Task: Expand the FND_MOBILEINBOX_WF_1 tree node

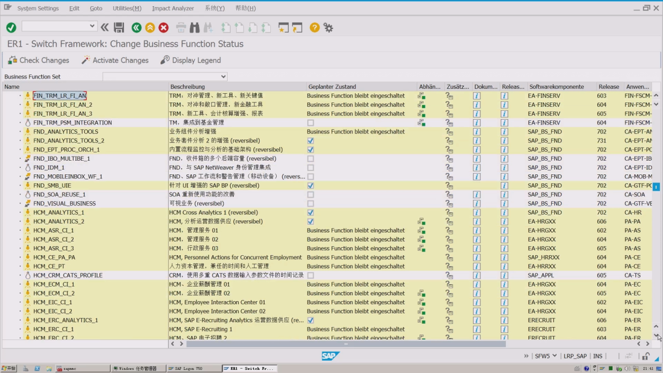Action: pyautogui.click(x=20, y=177)
